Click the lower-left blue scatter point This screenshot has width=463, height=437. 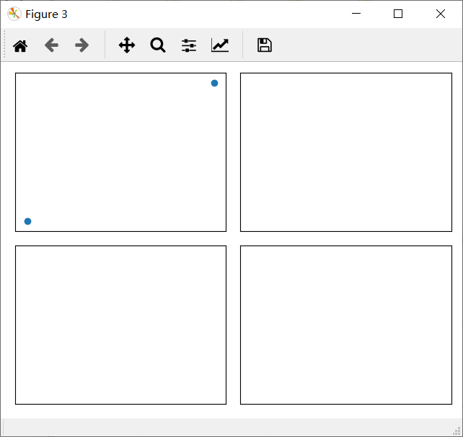[27, 221]
